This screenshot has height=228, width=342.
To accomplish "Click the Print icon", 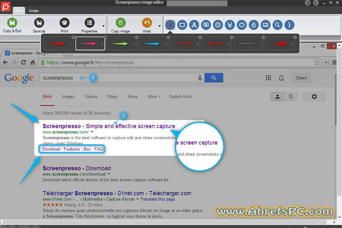I will pos(64,23).
